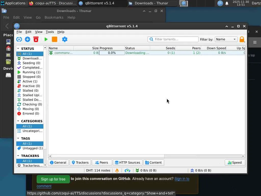Open the qBittorrent Help menu
Viewport: 261px width, 196px height.
coord(61,32)
